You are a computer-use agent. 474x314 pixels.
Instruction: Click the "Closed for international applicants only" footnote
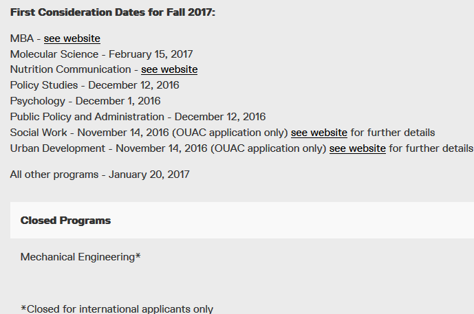click(117, 309)
